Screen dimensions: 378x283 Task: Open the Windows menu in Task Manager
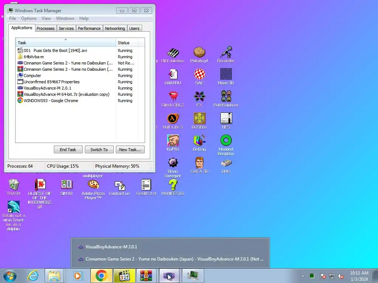pyautogui.click(x=65, y=18)
